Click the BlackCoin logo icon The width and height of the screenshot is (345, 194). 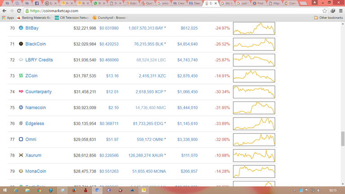point(21,44)
